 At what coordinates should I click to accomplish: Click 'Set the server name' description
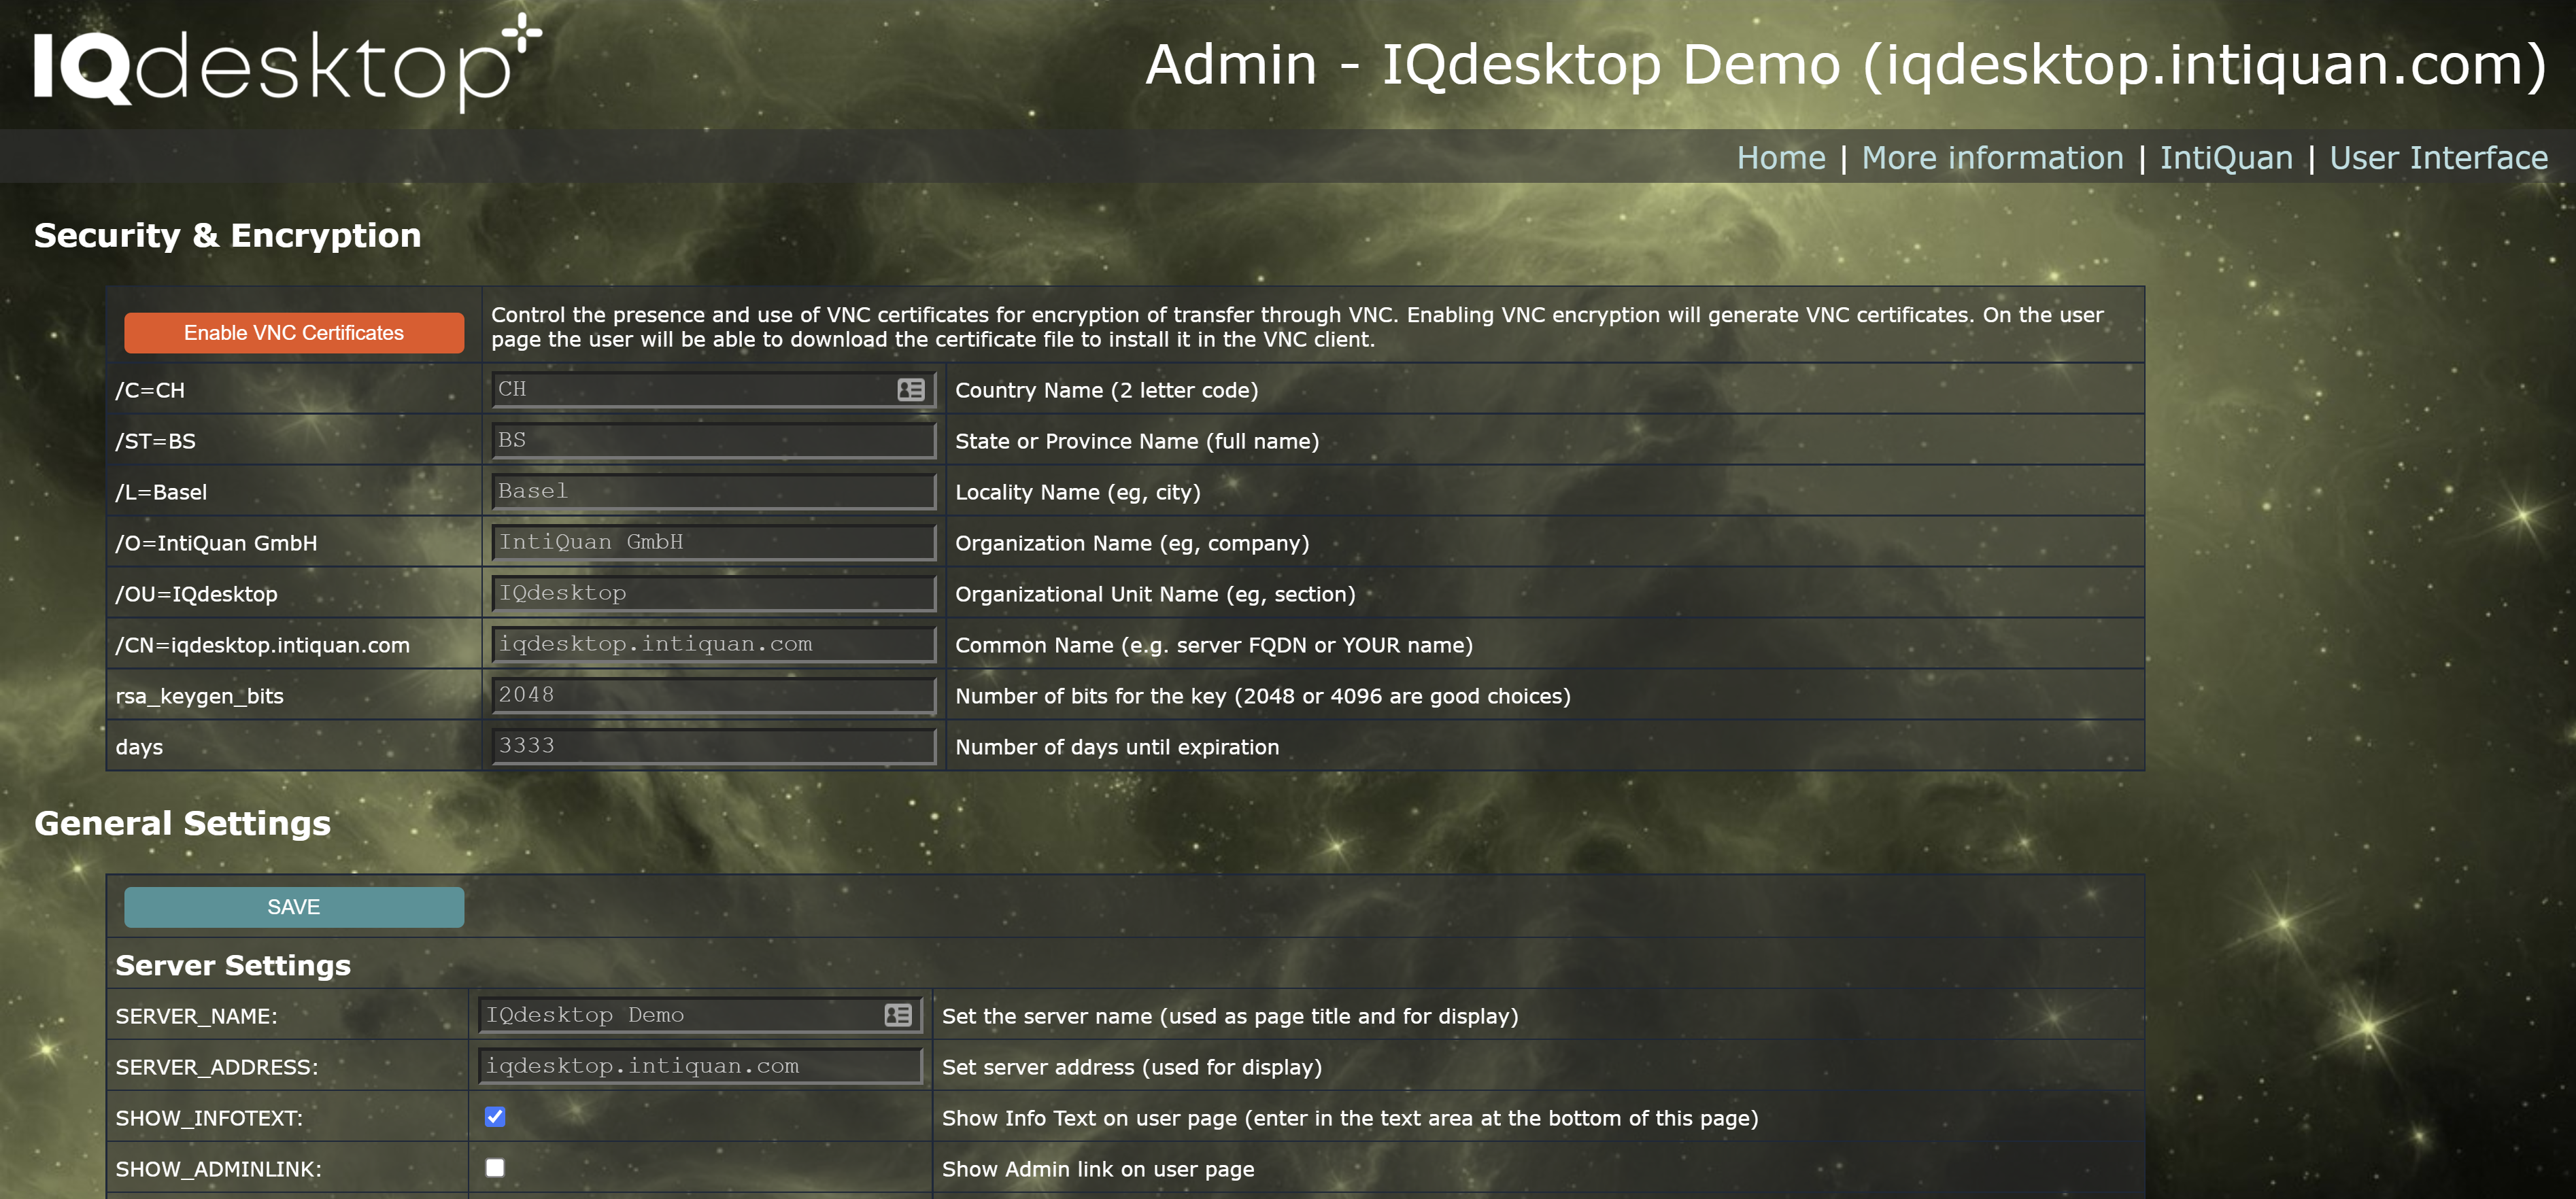1230,1016
